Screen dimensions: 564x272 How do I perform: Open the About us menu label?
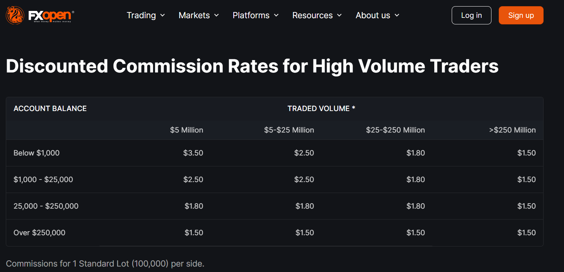pos(373,15)
